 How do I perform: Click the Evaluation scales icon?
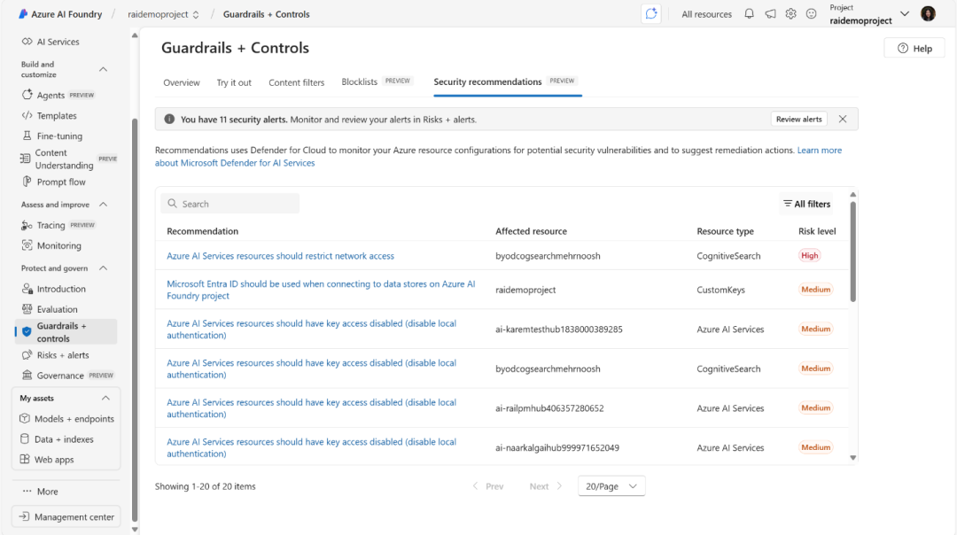click(x=27, y=308)
